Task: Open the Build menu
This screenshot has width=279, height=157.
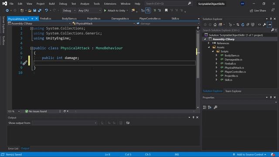Action: pyautogui.click(x=52, y=4)
